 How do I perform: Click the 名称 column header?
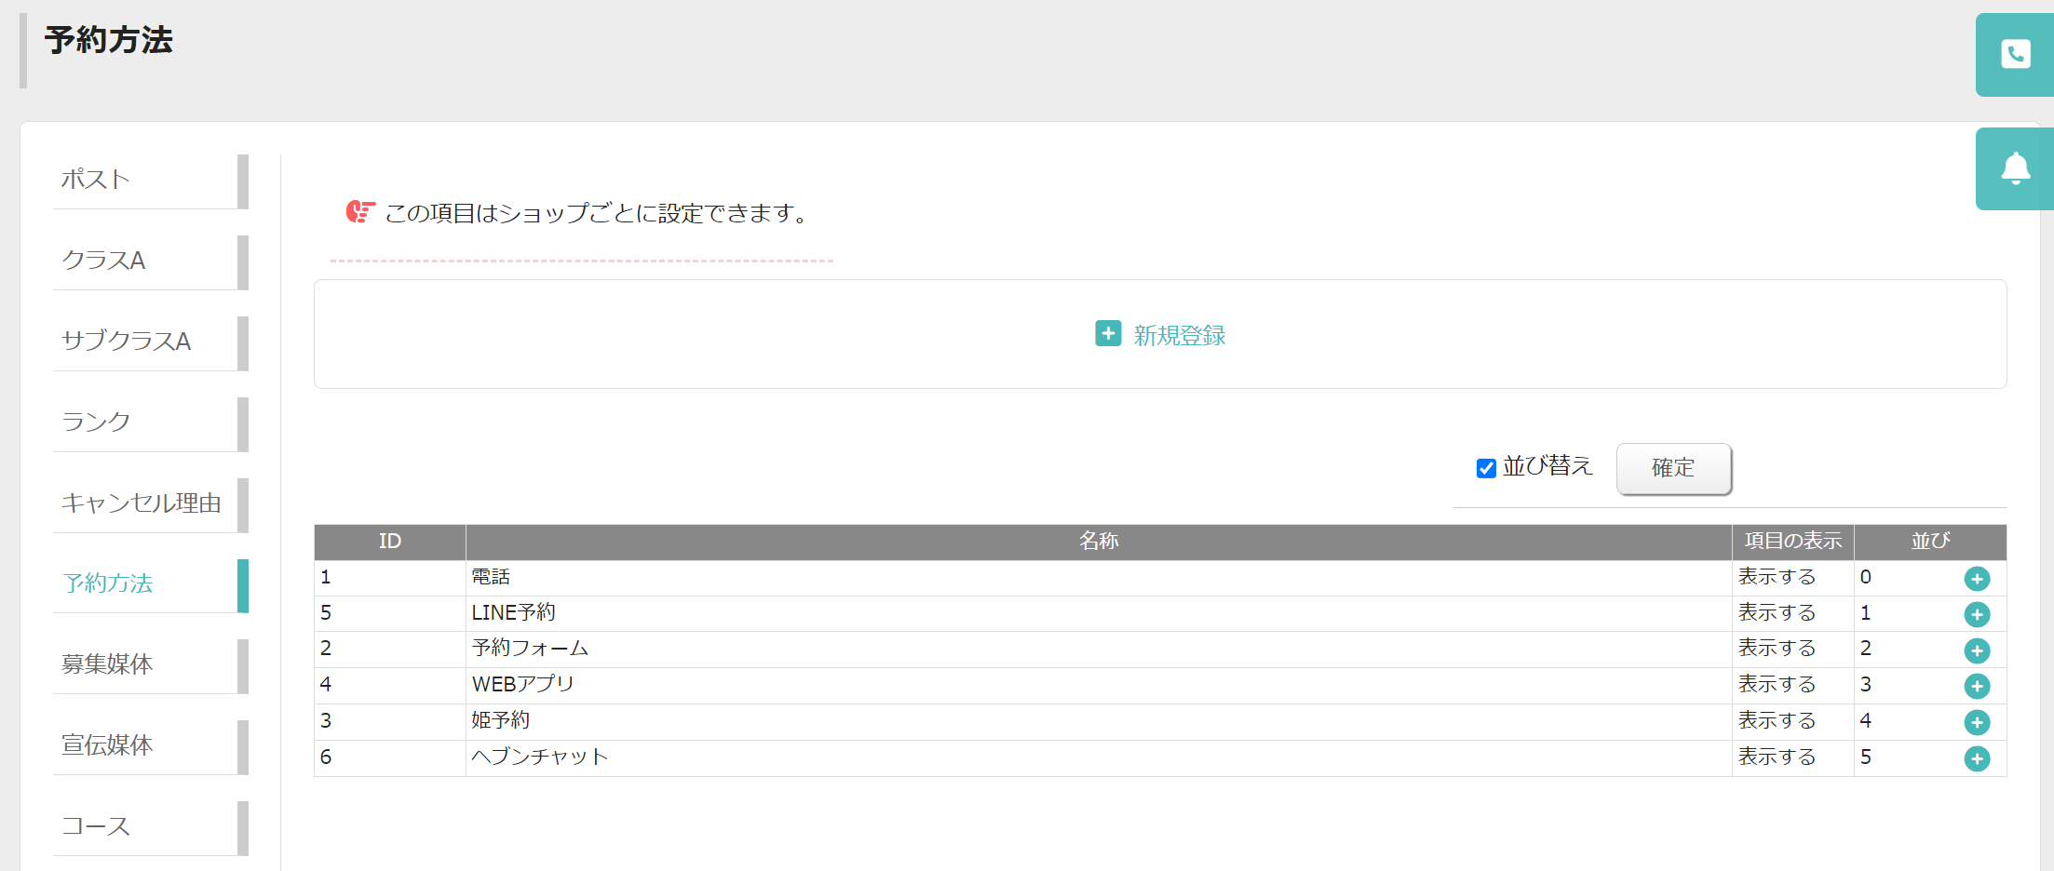click(1099, 542)
